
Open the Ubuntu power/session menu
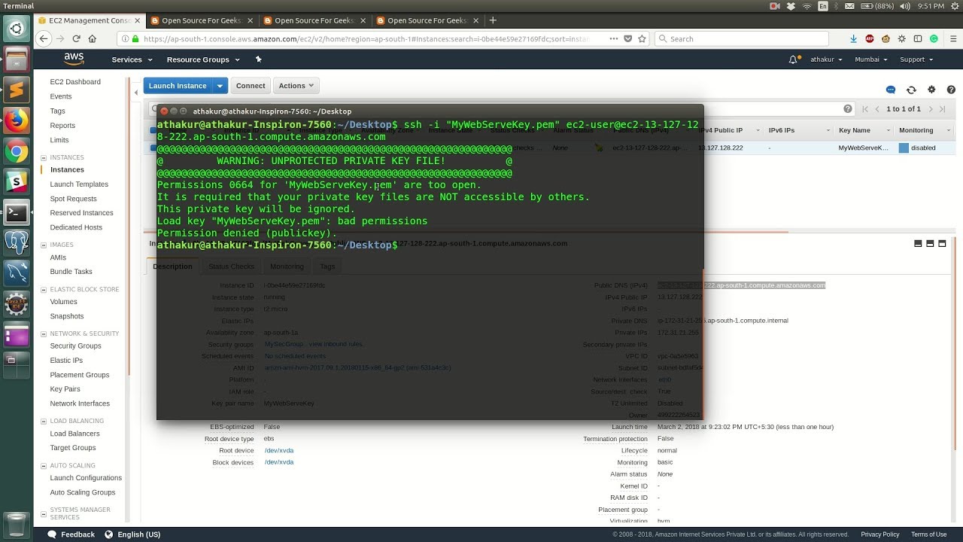point(955,6)
